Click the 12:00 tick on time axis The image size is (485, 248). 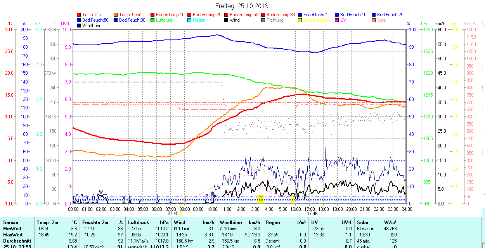coord(240,209)
